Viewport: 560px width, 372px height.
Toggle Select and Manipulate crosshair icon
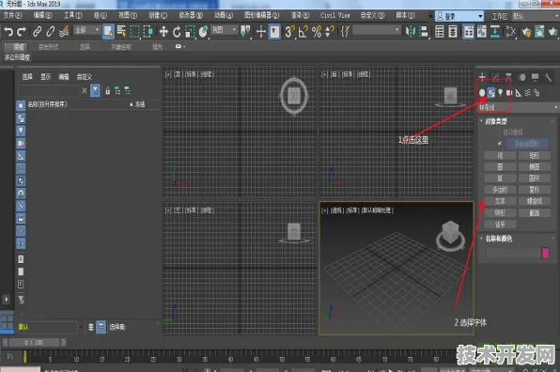tap(261, 32)
